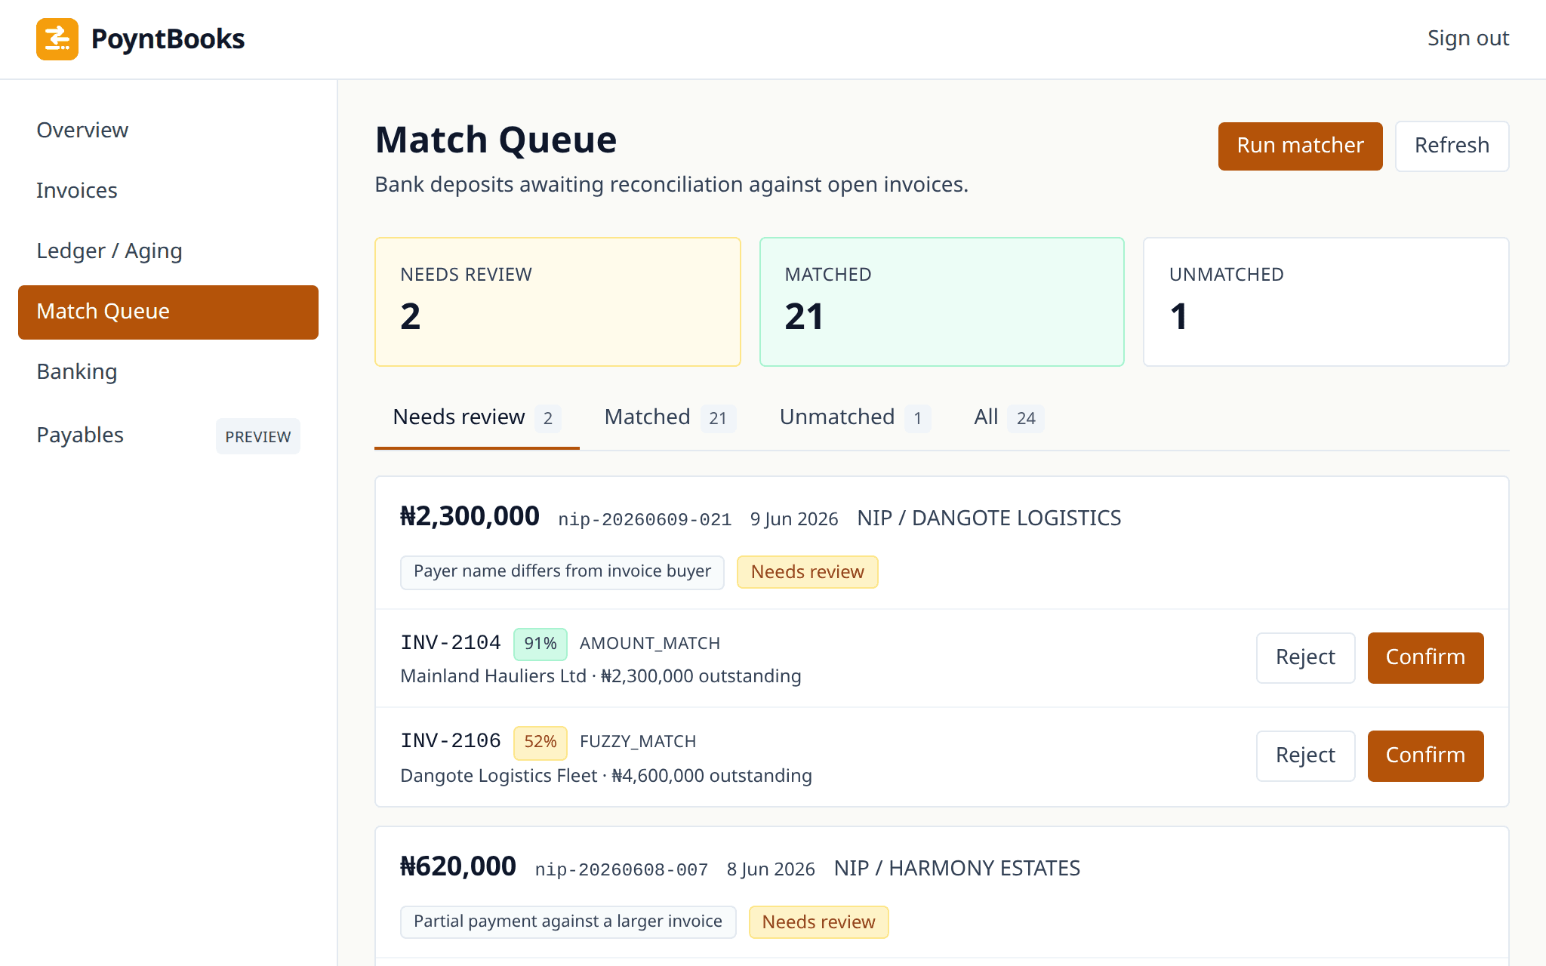Open the Overview page
This screenshot has width=1546, height=966.
click(168, 130)
